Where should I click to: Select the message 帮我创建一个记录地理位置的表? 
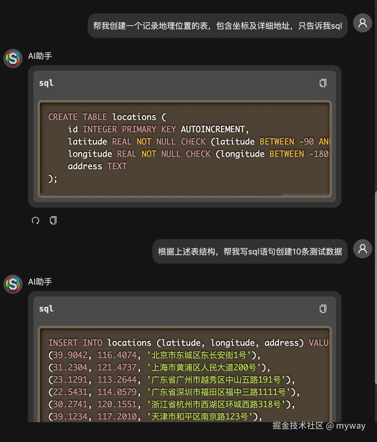[x=218, y=26]
